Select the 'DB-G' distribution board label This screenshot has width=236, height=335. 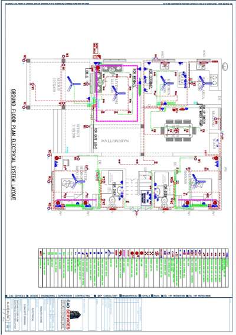point(87,73)
